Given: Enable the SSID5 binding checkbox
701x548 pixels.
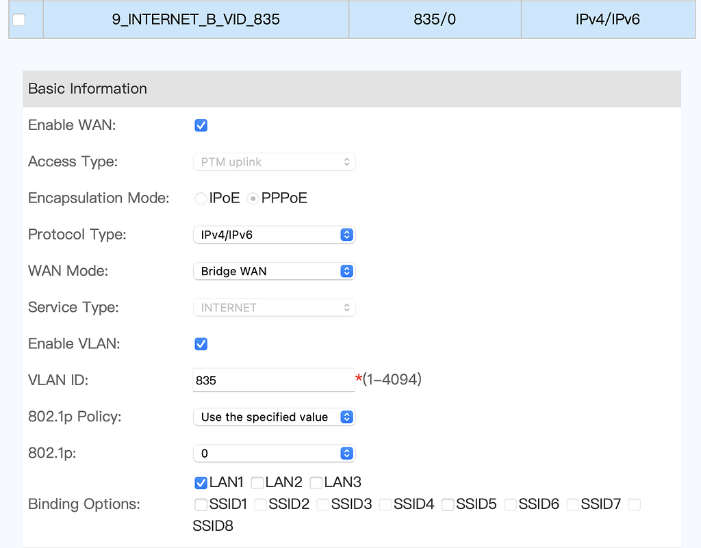Looking at the screenshot, I should coord(447,504).
